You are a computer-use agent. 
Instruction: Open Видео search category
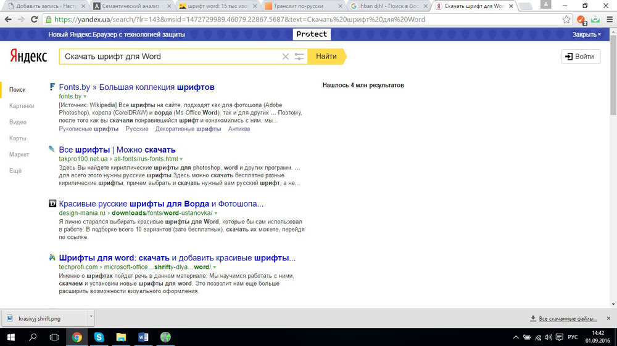[x=18, y=122]
